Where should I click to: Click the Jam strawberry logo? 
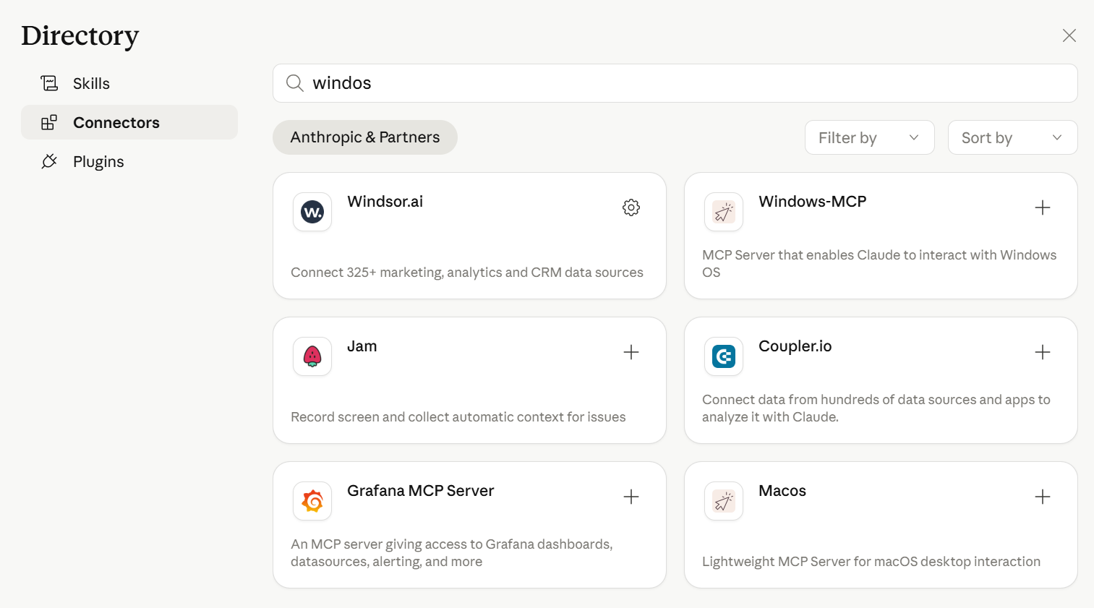(x=312, y=356)
